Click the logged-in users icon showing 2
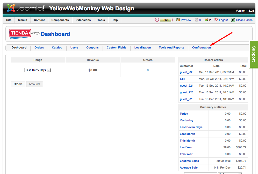Image resolution: width=258 pixels, height=174 pixels. (x=206, y=20)
